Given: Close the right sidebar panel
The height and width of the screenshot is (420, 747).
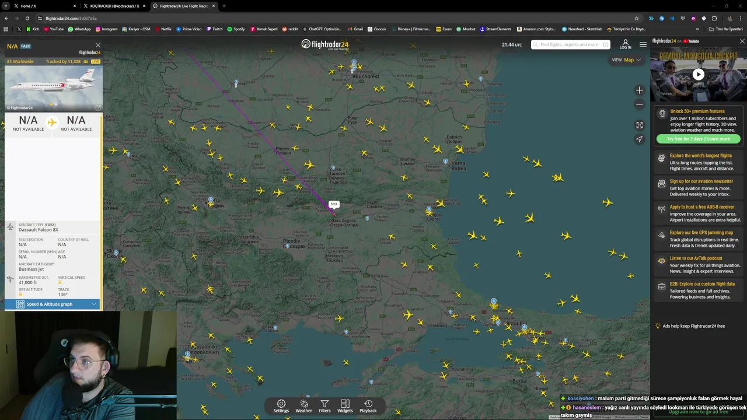Looking at the screenshot, I should coord(742,41).
